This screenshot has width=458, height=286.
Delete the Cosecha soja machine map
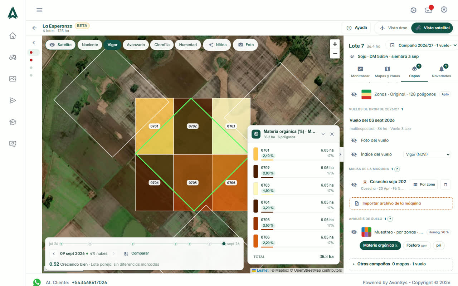coord(445,184)
